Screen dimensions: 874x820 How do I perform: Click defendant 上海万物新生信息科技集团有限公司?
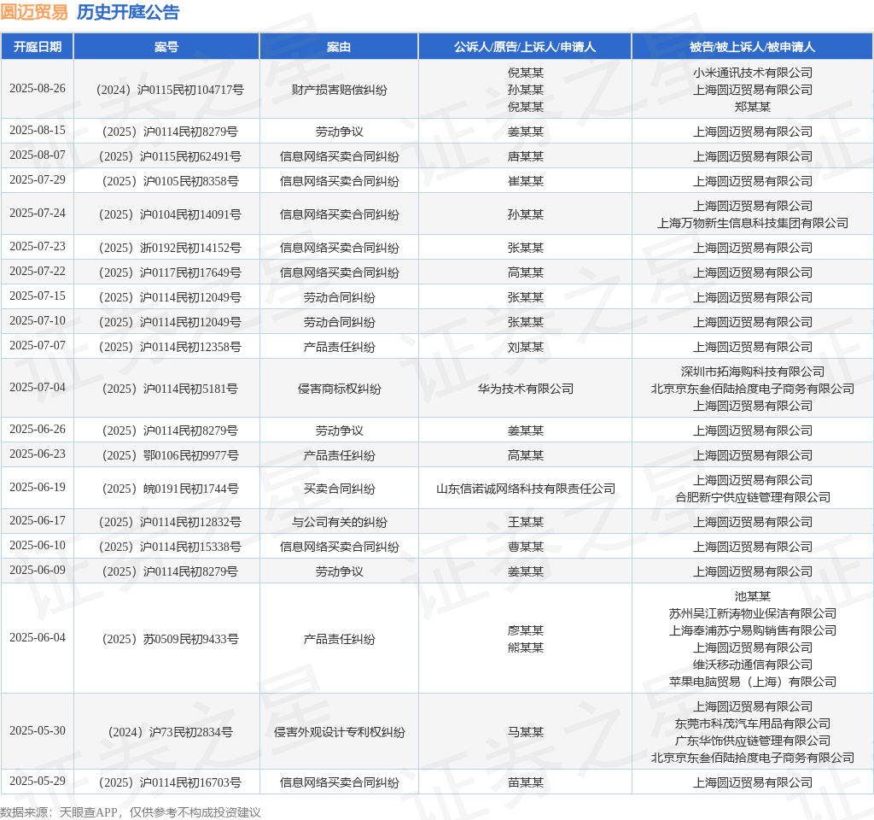pyautogui.click(x=753, y=223)
